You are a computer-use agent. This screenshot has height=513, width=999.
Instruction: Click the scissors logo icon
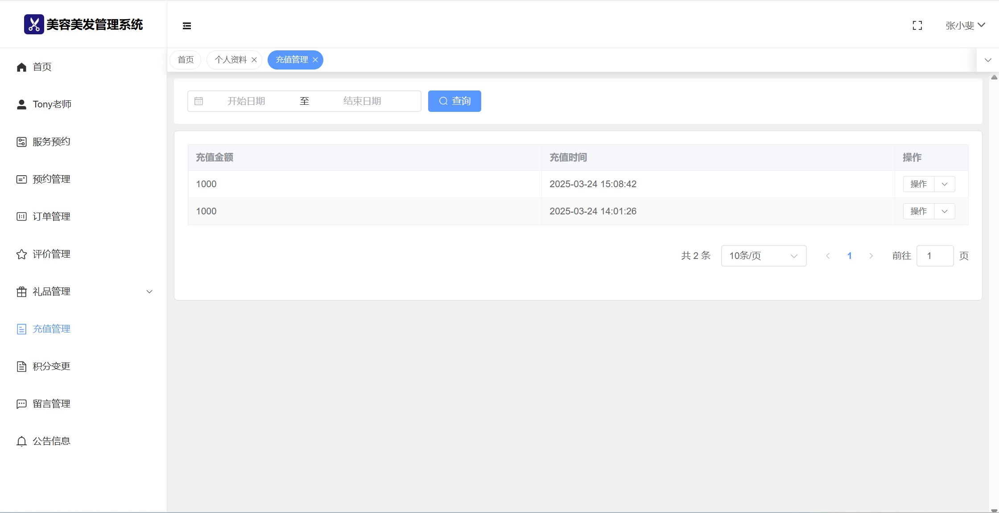[x=34, y=25]
